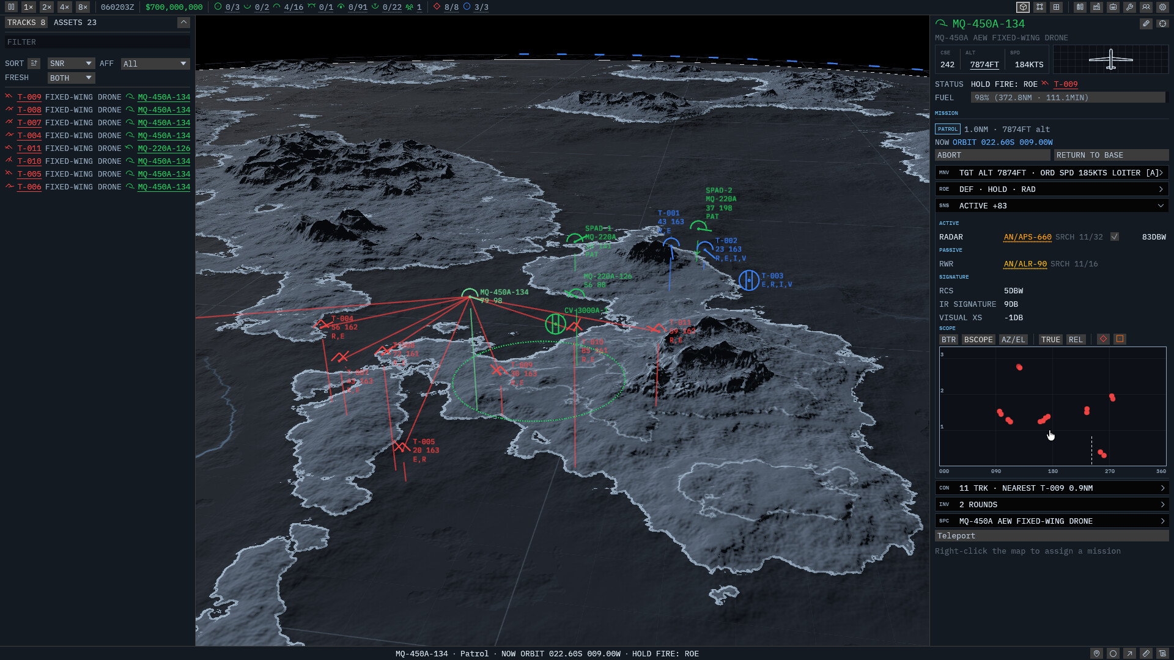Select the BTR scope tab
This screenshot has height=660, width=1174.
click(948, 340)
